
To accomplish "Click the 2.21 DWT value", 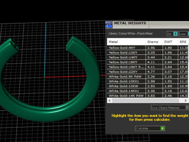I will coord(168,57).
